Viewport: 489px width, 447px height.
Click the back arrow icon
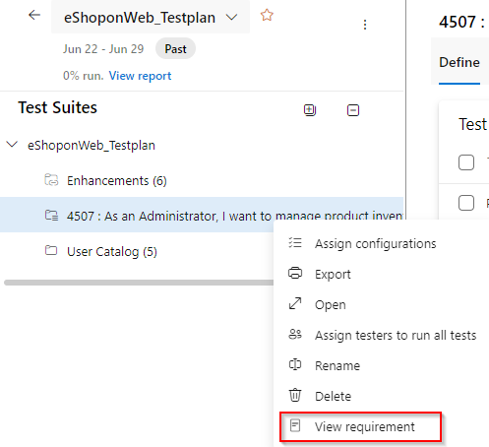pos(34,15)
